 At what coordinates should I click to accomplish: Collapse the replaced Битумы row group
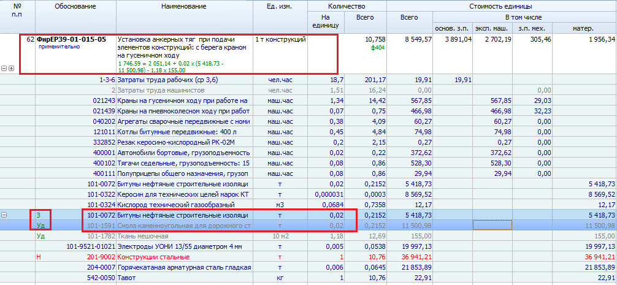(4, 215)
